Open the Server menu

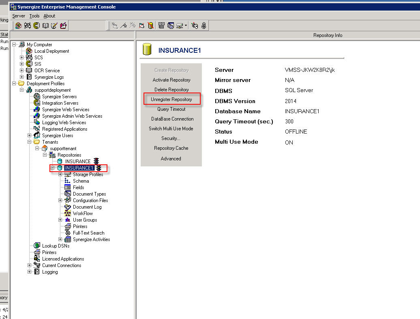click(x=19, y=16)
